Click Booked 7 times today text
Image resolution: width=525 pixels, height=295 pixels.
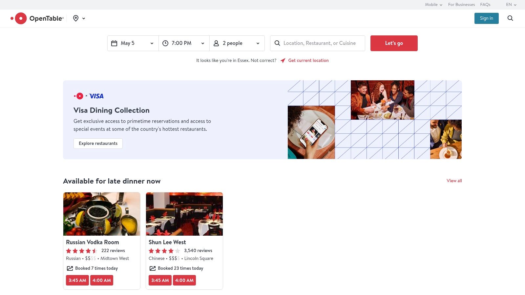[96, 268]
